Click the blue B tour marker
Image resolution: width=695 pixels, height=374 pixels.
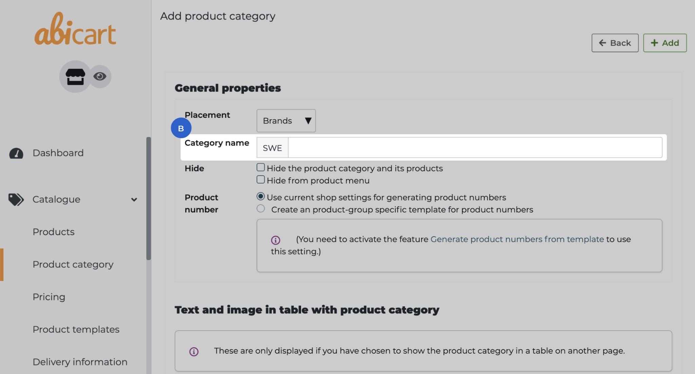click(x=181, y=128)
